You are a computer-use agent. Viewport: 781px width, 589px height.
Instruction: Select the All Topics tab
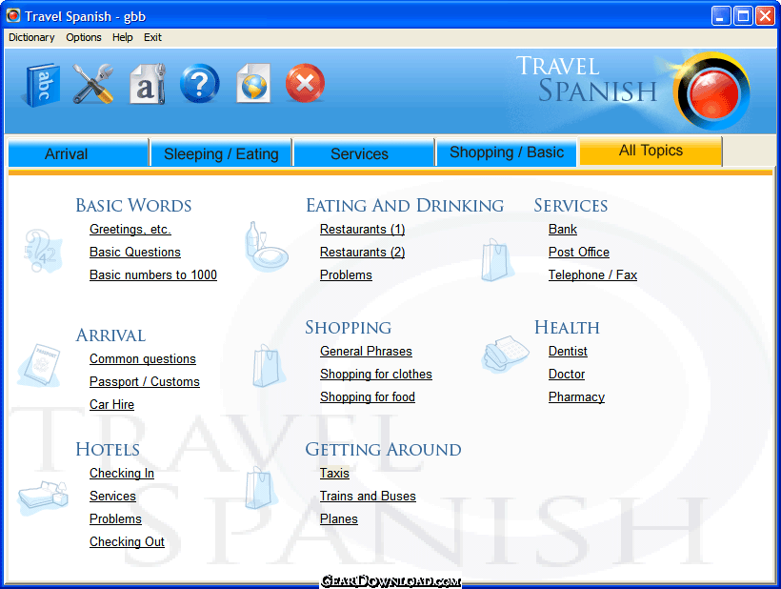pyautogui.click(x=651, y=151)
